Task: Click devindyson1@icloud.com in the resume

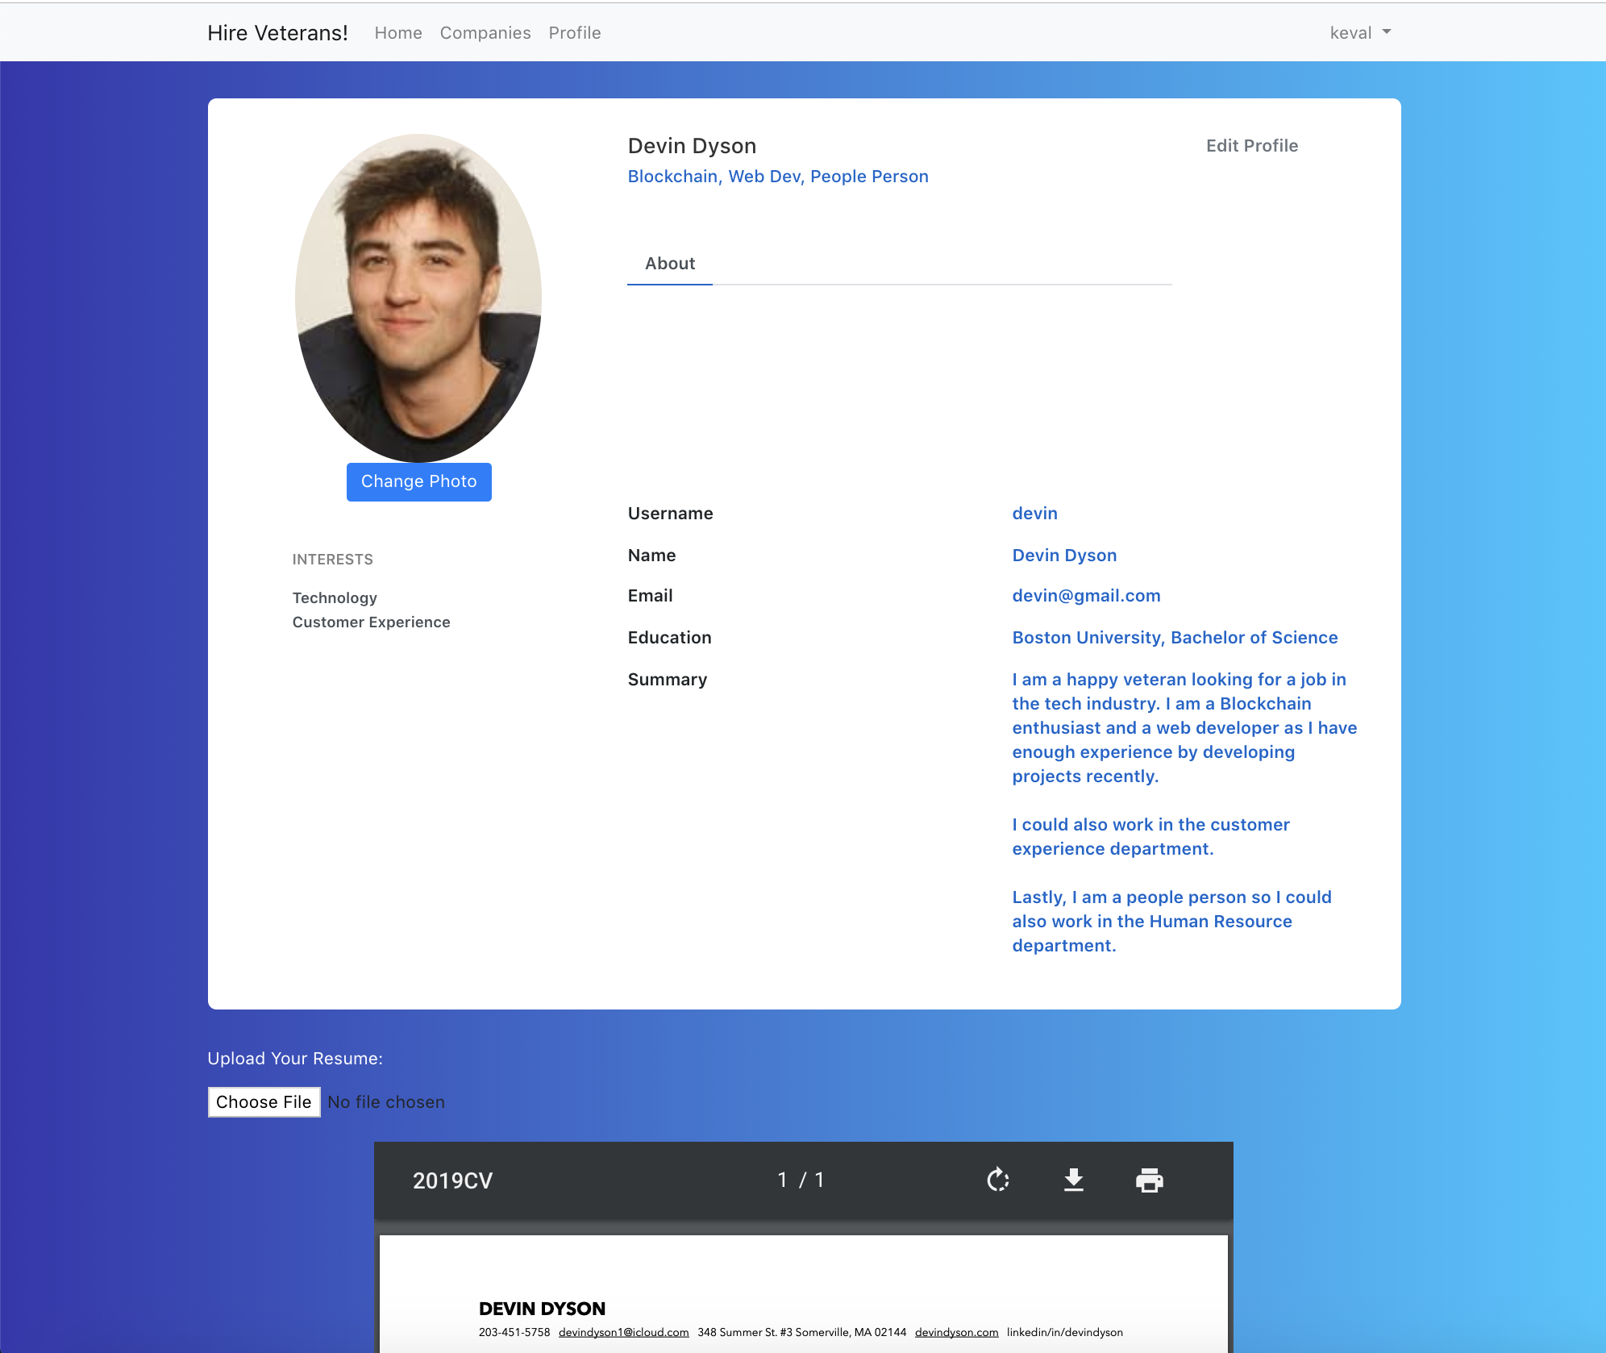Action: (x=623, y=1333)
